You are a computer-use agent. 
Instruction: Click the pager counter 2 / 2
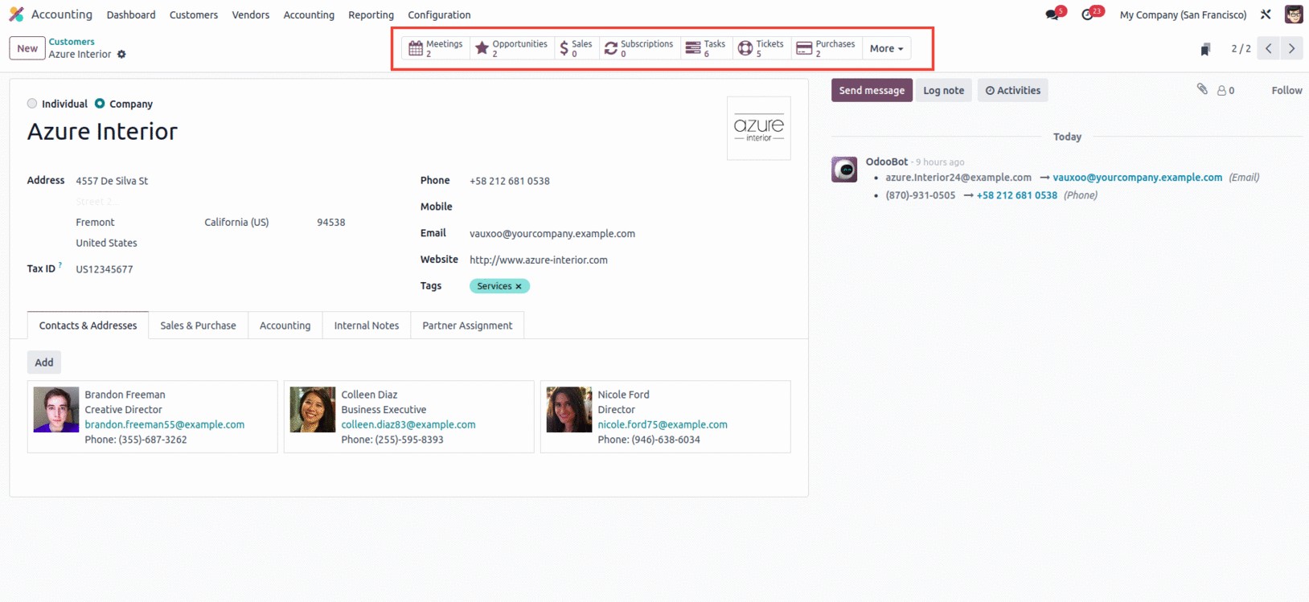click(x=1241, y=48)
